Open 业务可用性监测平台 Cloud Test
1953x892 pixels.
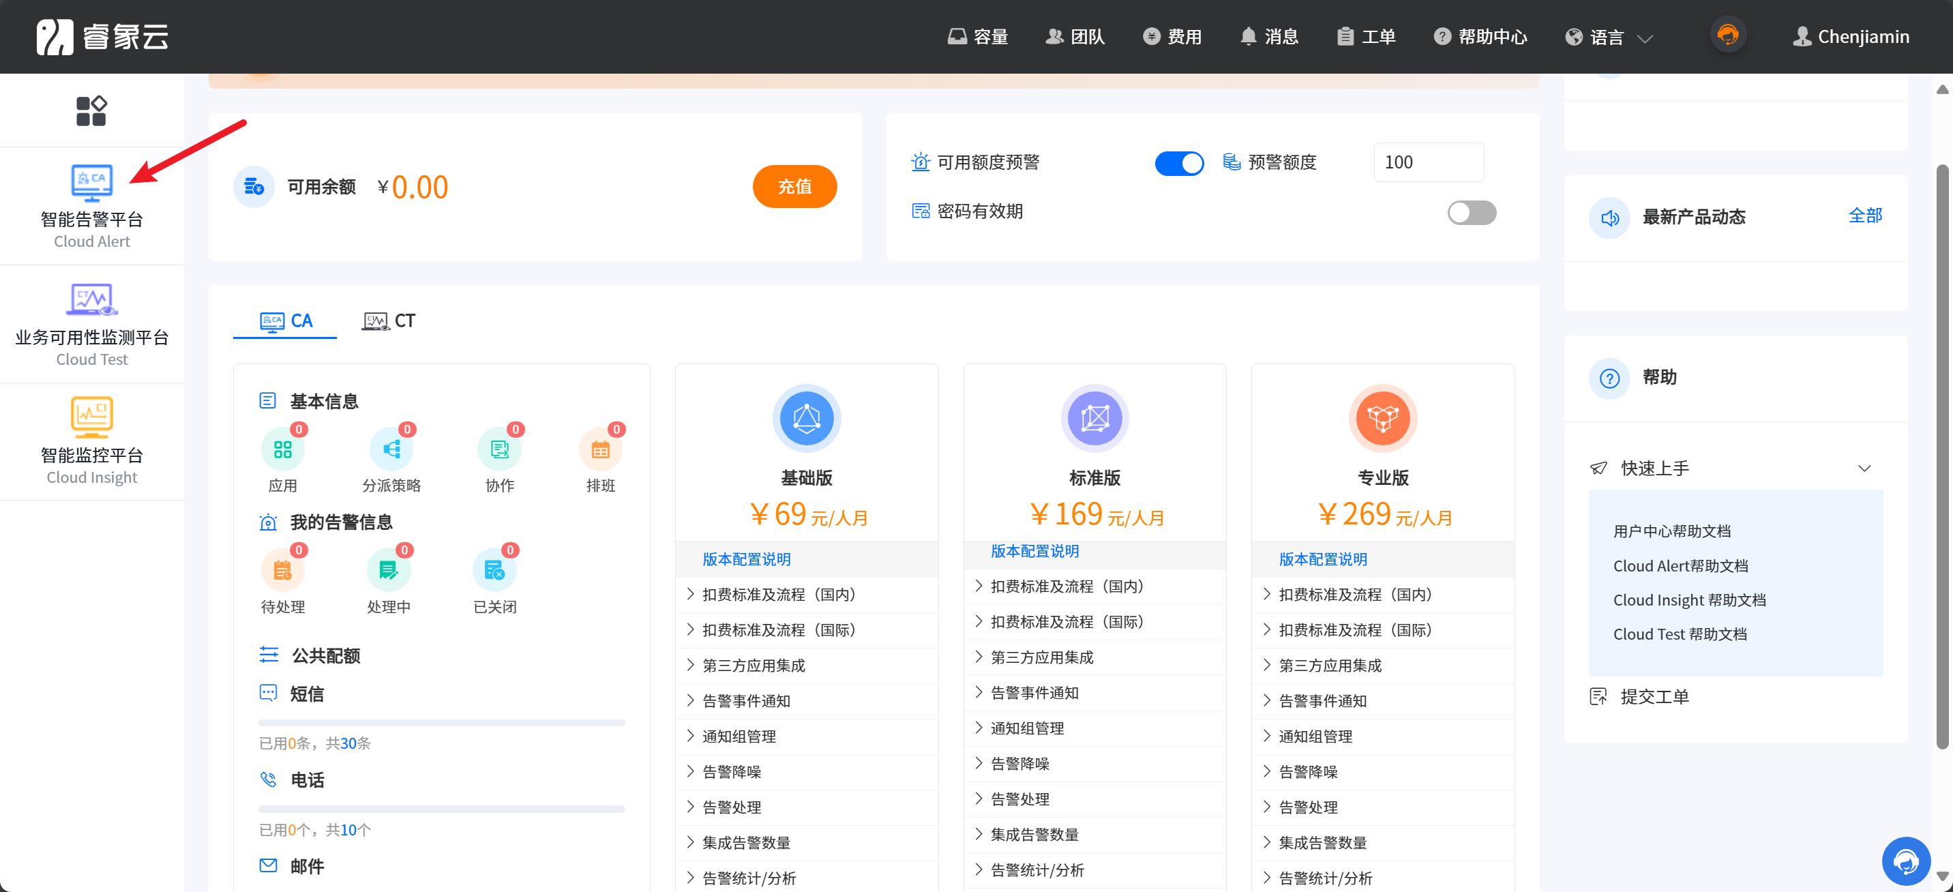click(92, 324)
